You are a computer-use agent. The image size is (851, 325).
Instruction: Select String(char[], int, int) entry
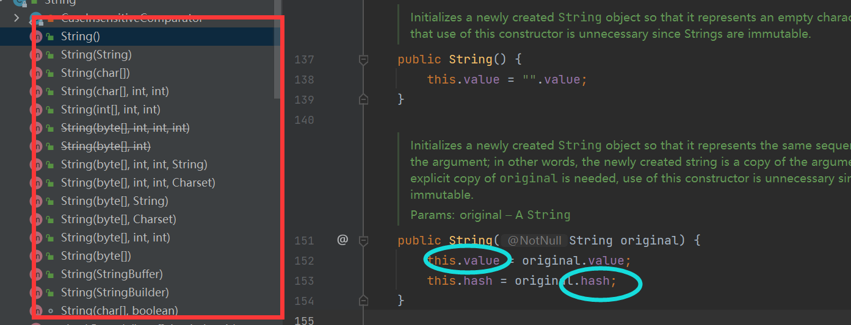point(115,91)
